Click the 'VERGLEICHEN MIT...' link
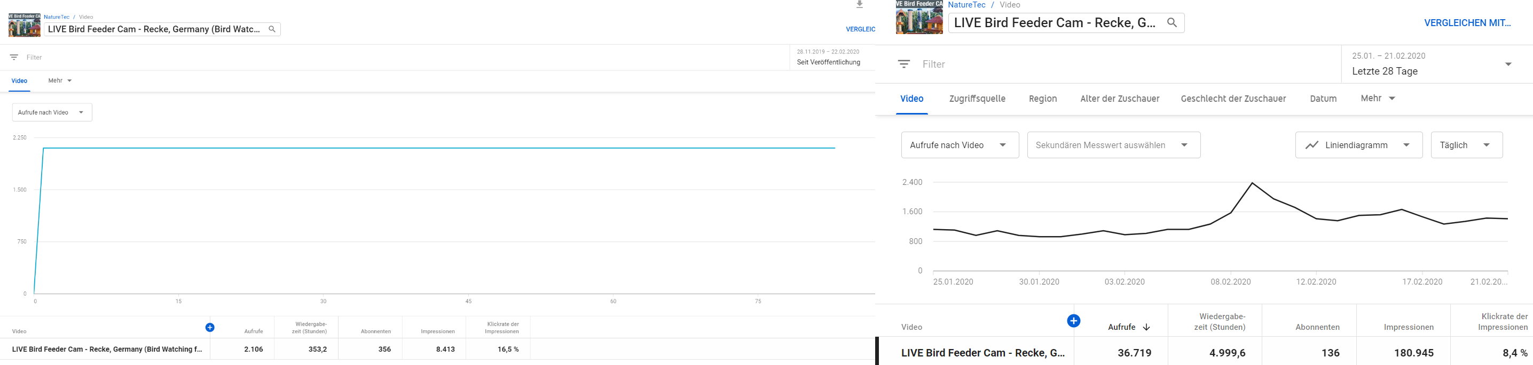1533x365 pixels. click(1467, 23)
